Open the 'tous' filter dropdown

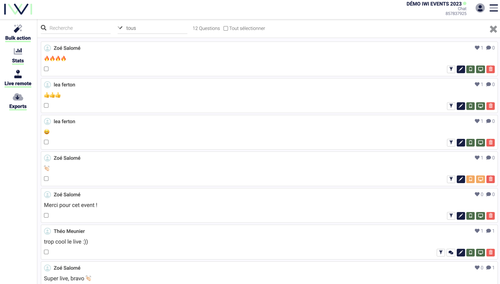[x=152, y=28]
